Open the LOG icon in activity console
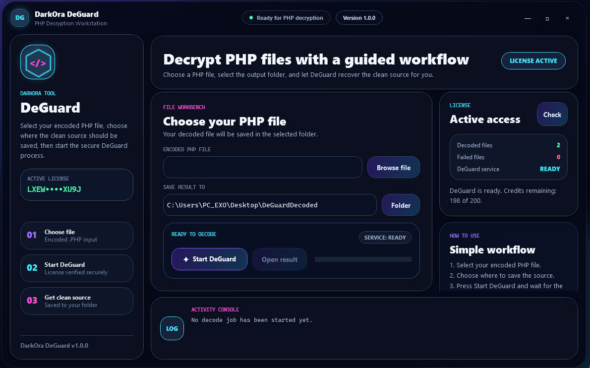 click(172, 328)
